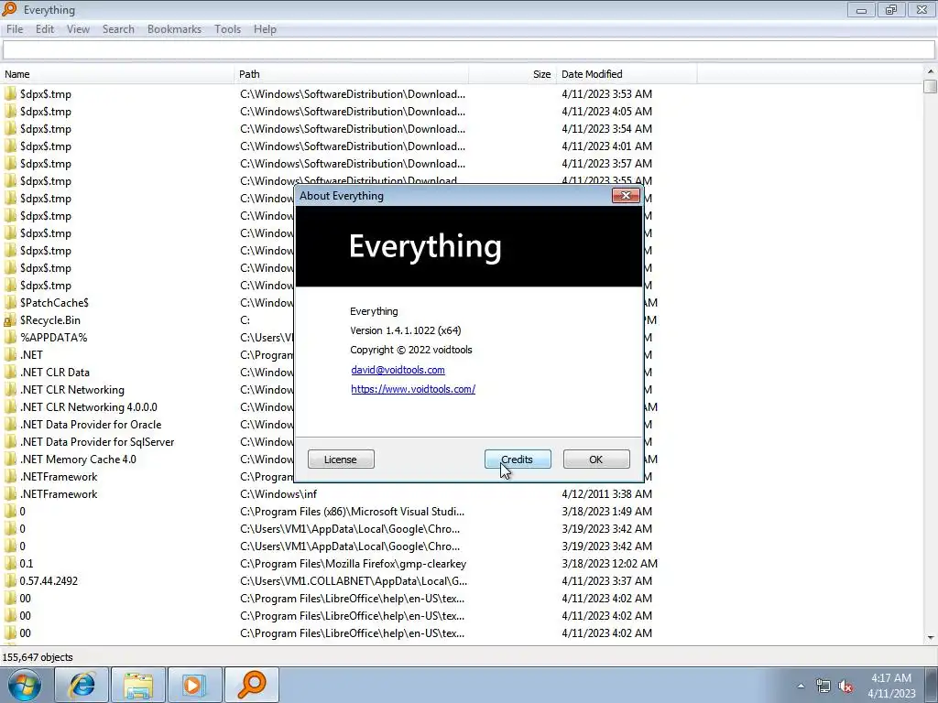Click the network tray icon
This screenshot has height=703, width=938.
(823, 686)
